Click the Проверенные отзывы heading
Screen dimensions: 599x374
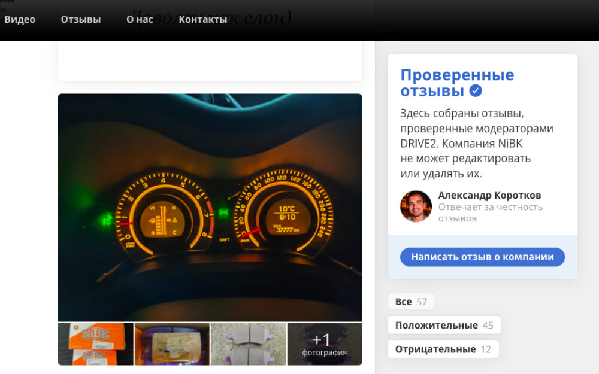(x=457, y=83)
